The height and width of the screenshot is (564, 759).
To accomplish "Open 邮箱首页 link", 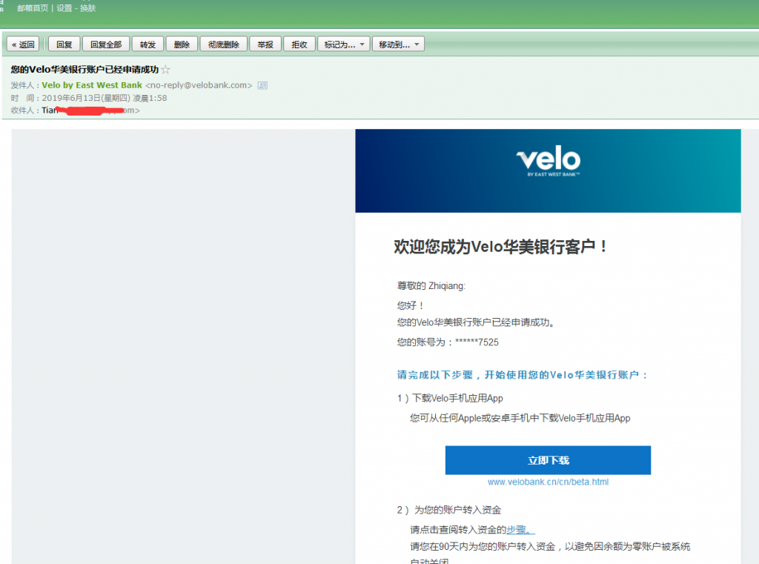I will pos(33,8).
